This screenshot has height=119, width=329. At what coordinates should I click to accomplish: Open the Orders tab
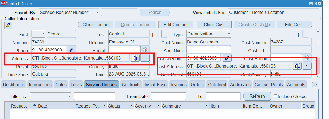click(x=197, y=85)
